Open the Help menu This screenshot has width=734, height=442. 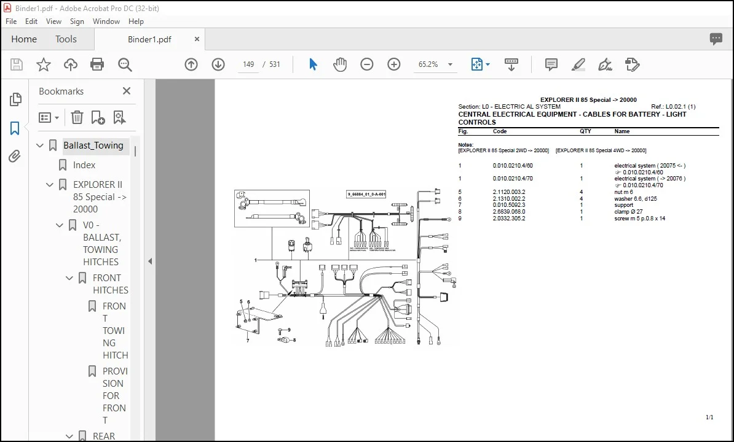136,21
